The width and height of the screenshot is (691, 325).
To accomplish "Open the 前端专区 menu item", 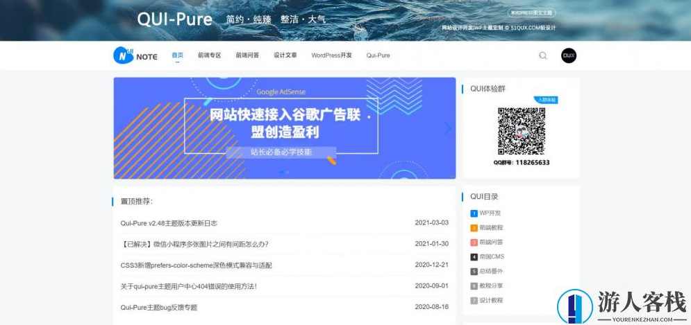I will [x=209, y=55].
